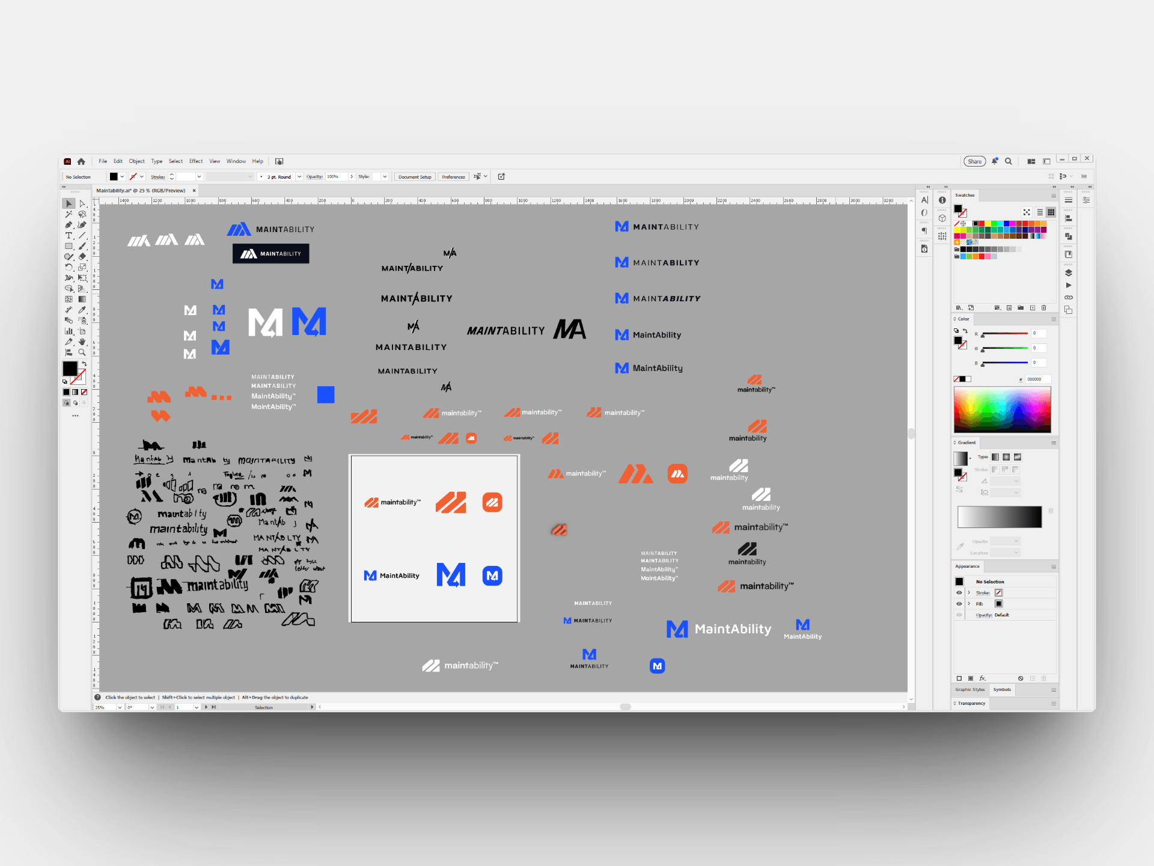Click the blue B slider track

tap(1004, 363)
